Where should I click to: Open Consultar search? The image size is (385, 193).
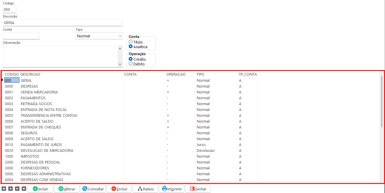pos(93,189)
